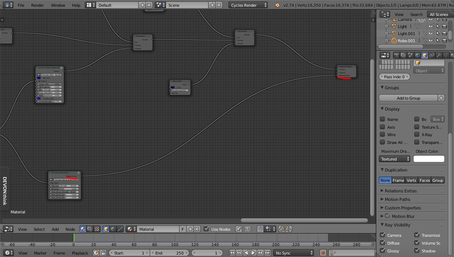
Task: Enable the X-Ray checkbox
Action: click(x=417, y=134)
